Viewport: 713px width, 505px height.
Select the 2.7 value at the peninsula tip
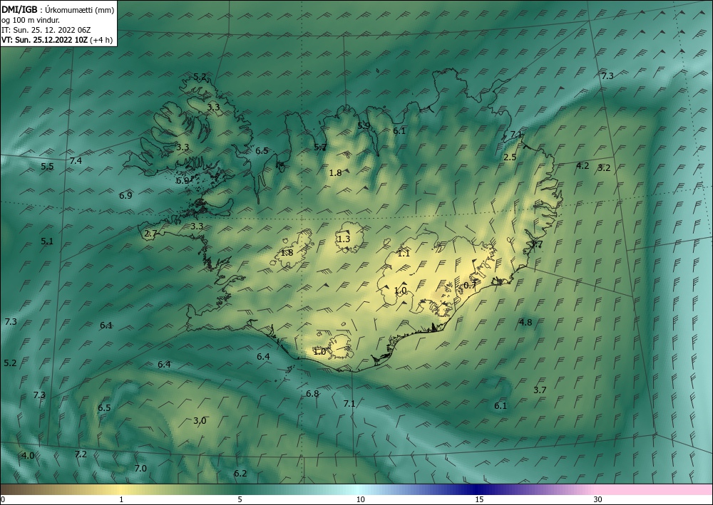(x=150, y=234)
